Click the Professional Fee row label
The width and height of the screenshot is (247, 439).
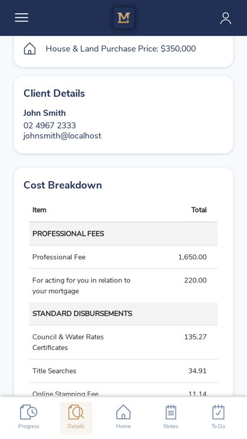[x=59, y=257]
